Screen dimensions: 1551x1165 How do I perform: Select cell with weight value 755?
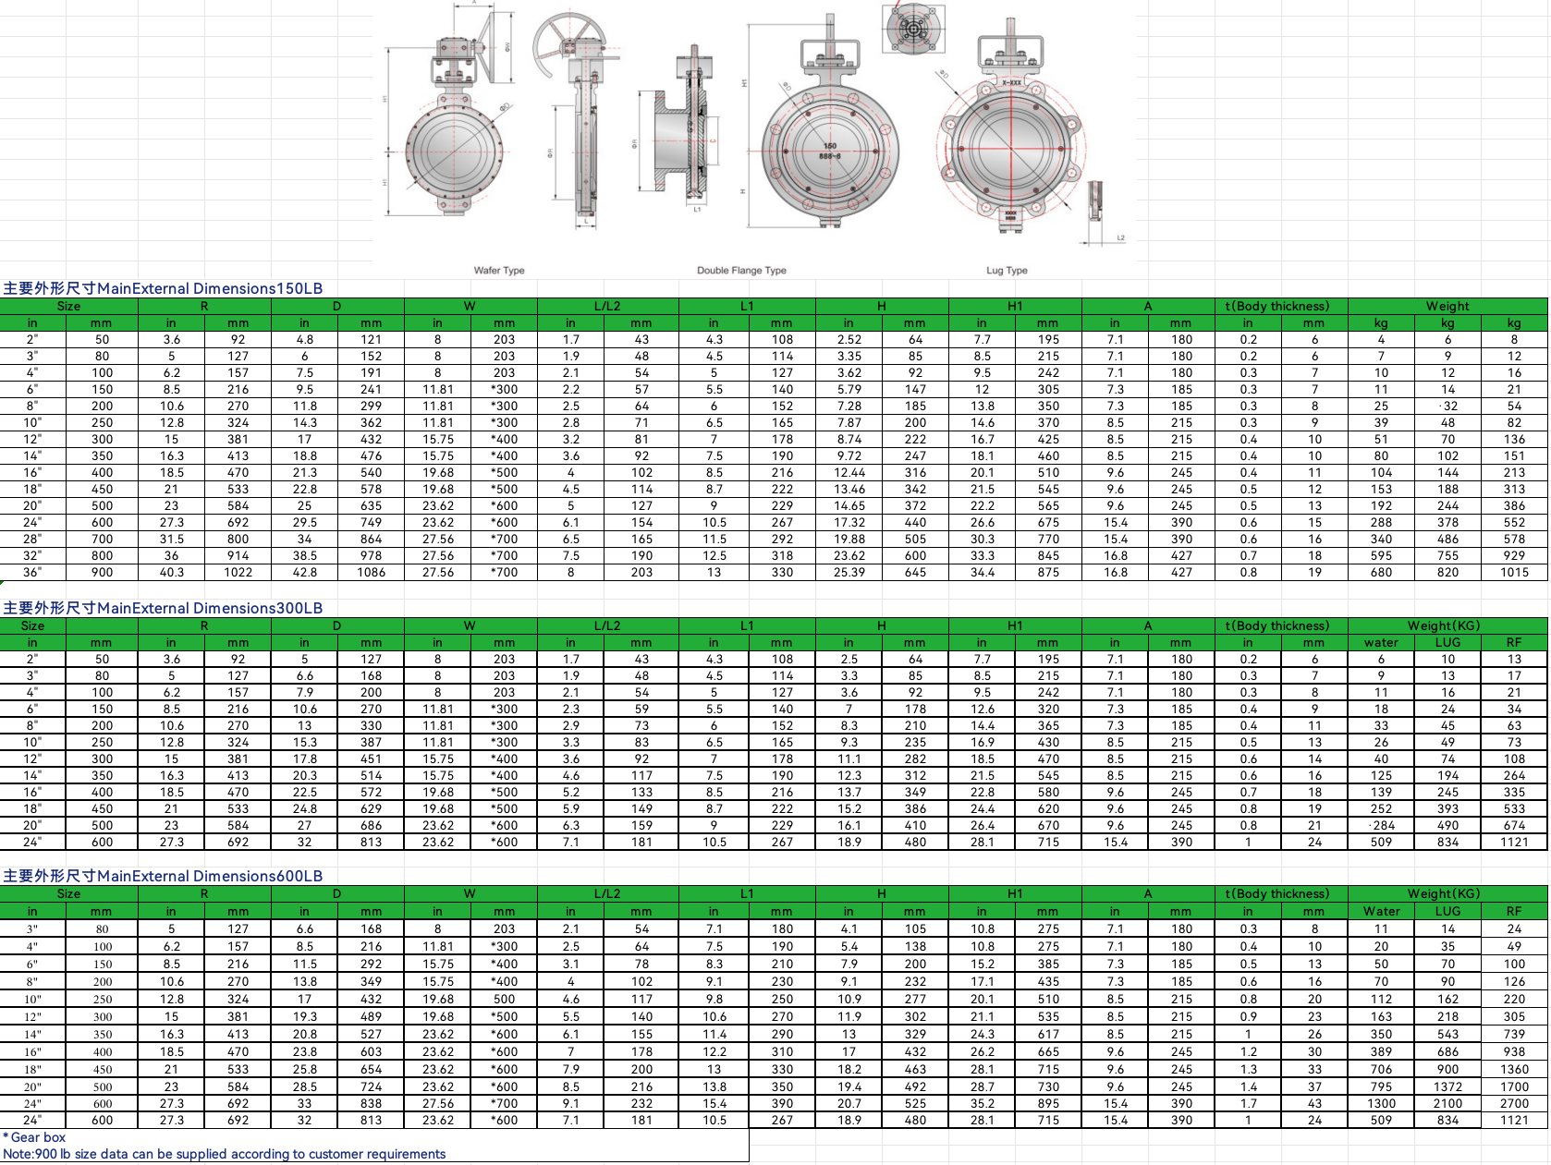pos(1447,556)
